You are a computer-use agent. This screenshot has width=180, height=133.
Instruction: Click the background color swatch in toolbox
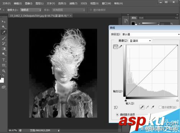(3, 81)
